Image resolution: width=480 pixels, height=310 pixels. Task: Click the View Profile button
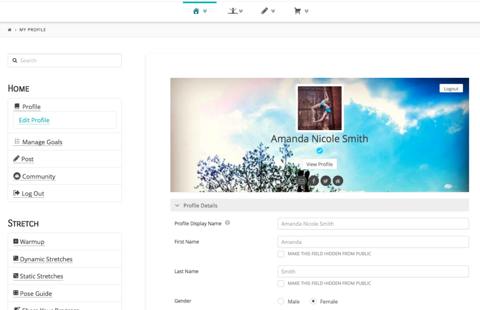319,164
